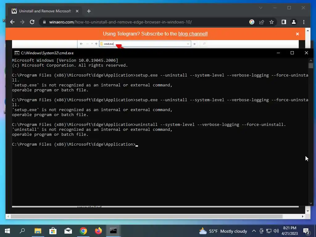Click cmd scrollbar up arrow

tap(310, 60)
